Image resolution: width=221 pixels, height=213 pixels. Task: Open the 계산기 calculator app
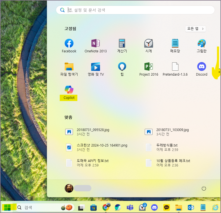click(x=122, y=46)
